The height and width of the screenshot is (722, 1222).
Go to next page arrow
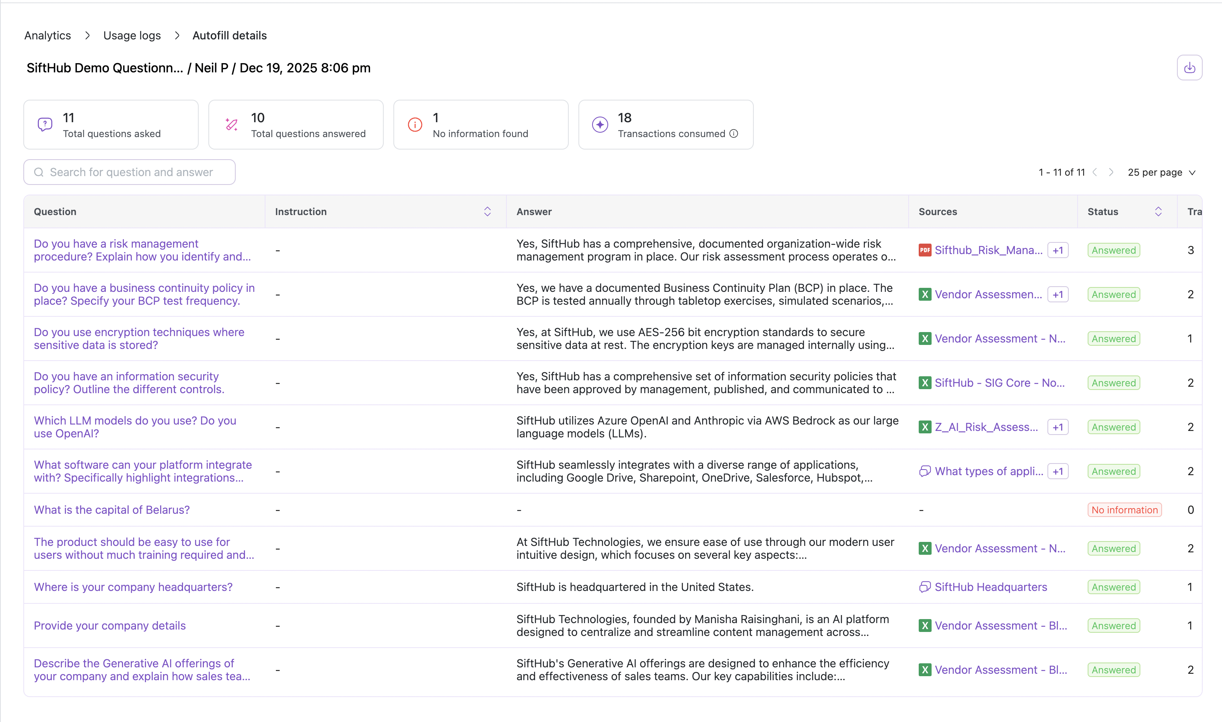coord(1111,173)
